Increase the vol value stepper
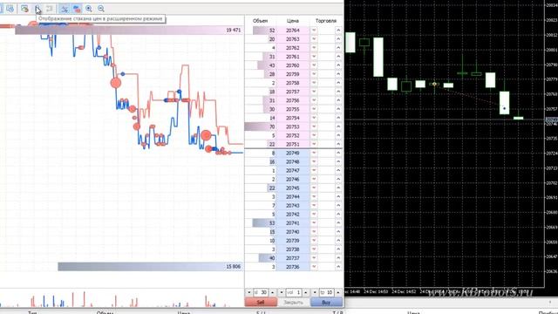 click(x=305, y=292)
